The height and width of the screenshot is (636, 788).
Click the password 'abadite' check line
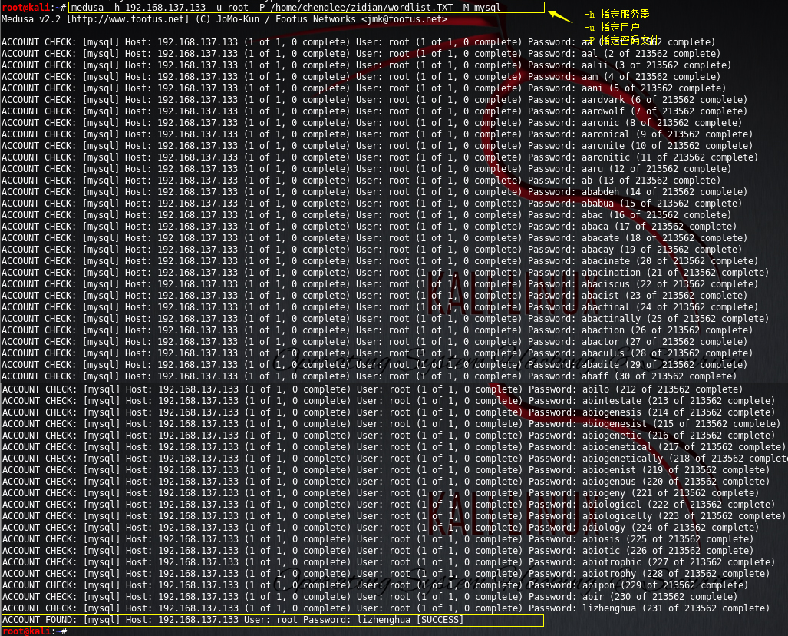pyautogui.click(x=374, y=365)
